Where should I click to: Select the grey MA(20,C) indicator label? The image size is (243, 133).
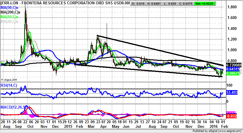(9, 22)
